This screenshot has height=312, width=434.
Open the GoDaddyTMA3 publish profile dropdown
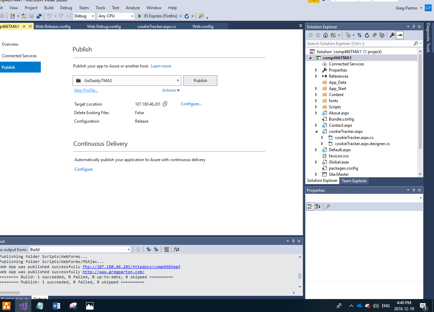[127, 81]
